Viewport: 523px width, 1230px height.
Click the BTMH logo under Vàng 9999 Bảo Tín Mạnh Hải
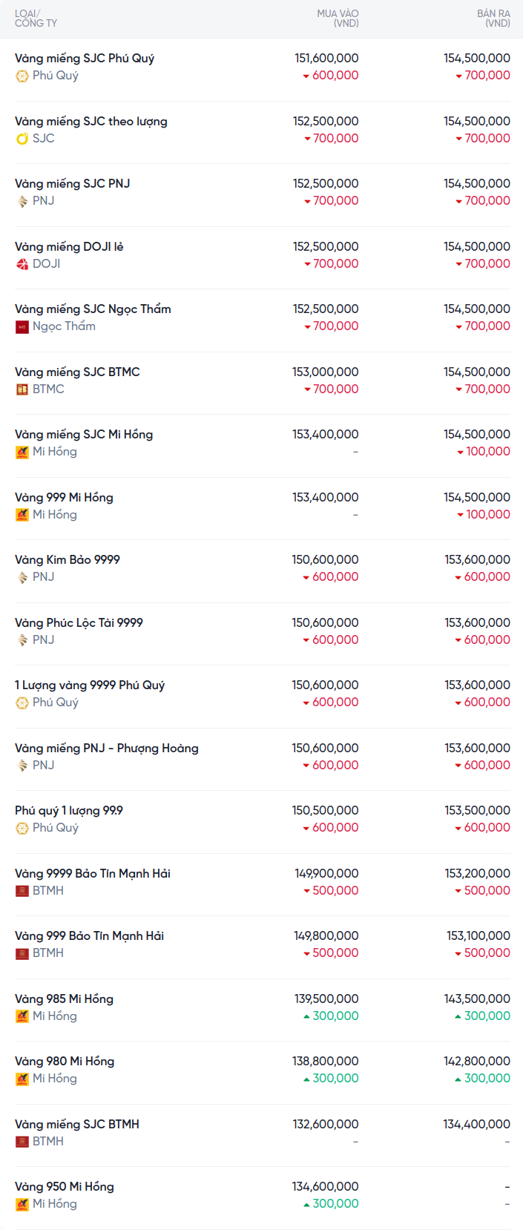[x=22, y=891]
